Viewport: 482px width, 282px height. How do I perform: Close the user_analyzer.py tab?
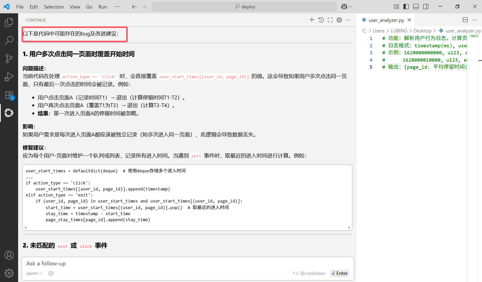click(409, 20)
